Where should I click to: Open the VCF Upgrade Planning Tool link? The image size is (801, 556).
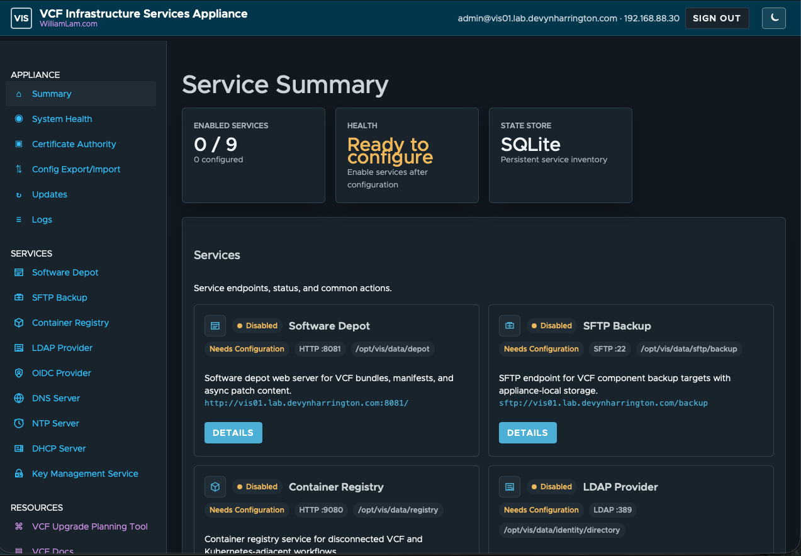click(x=81, y=526)
